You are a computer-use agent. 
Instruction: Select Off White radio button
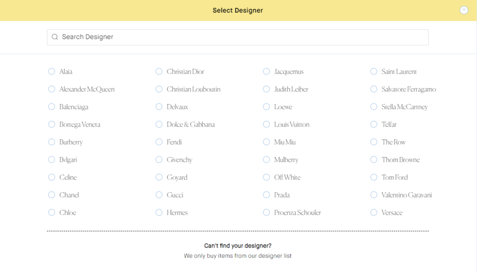click(266, 177)
